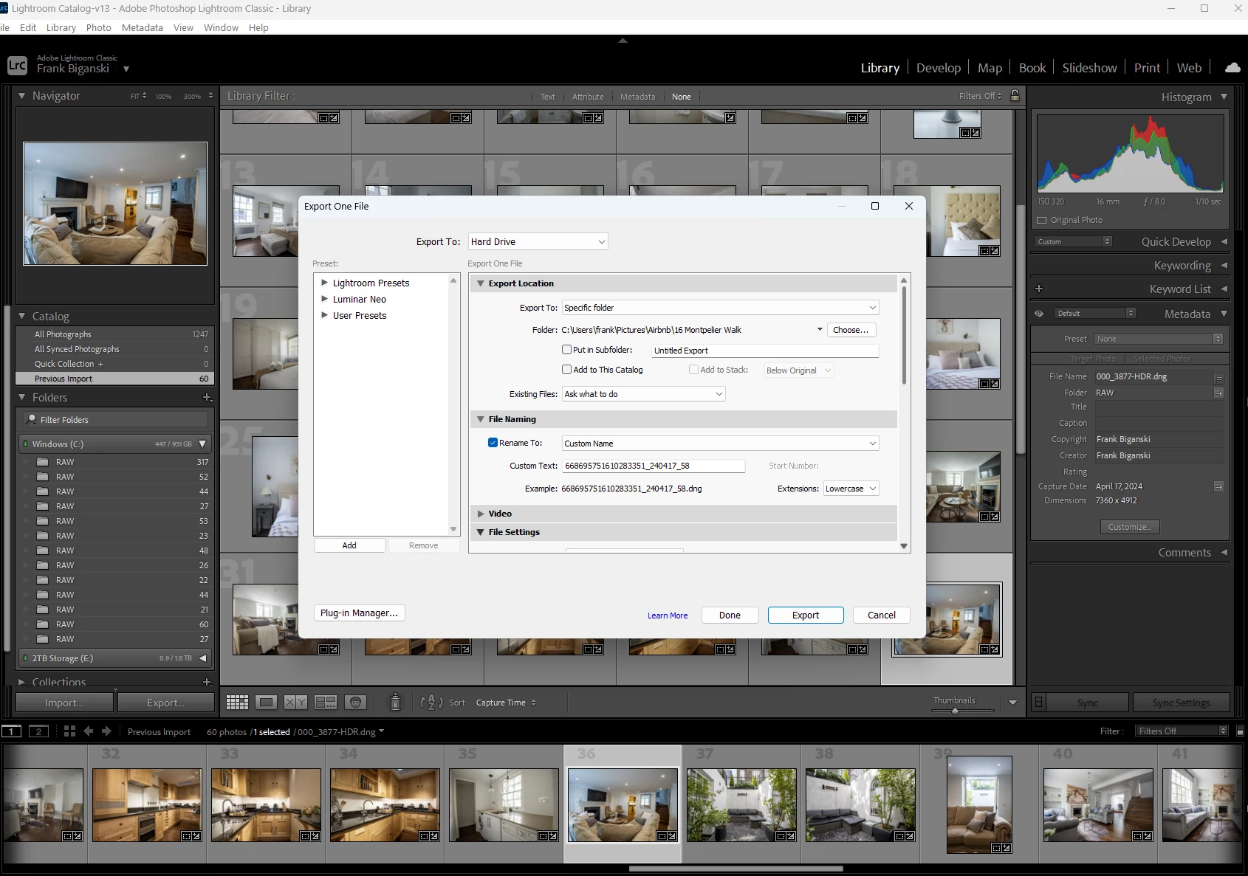This screenshot has height=876, width=1248.
Task: Switch to Loupe view in toolbar
Action: [267, 702]
